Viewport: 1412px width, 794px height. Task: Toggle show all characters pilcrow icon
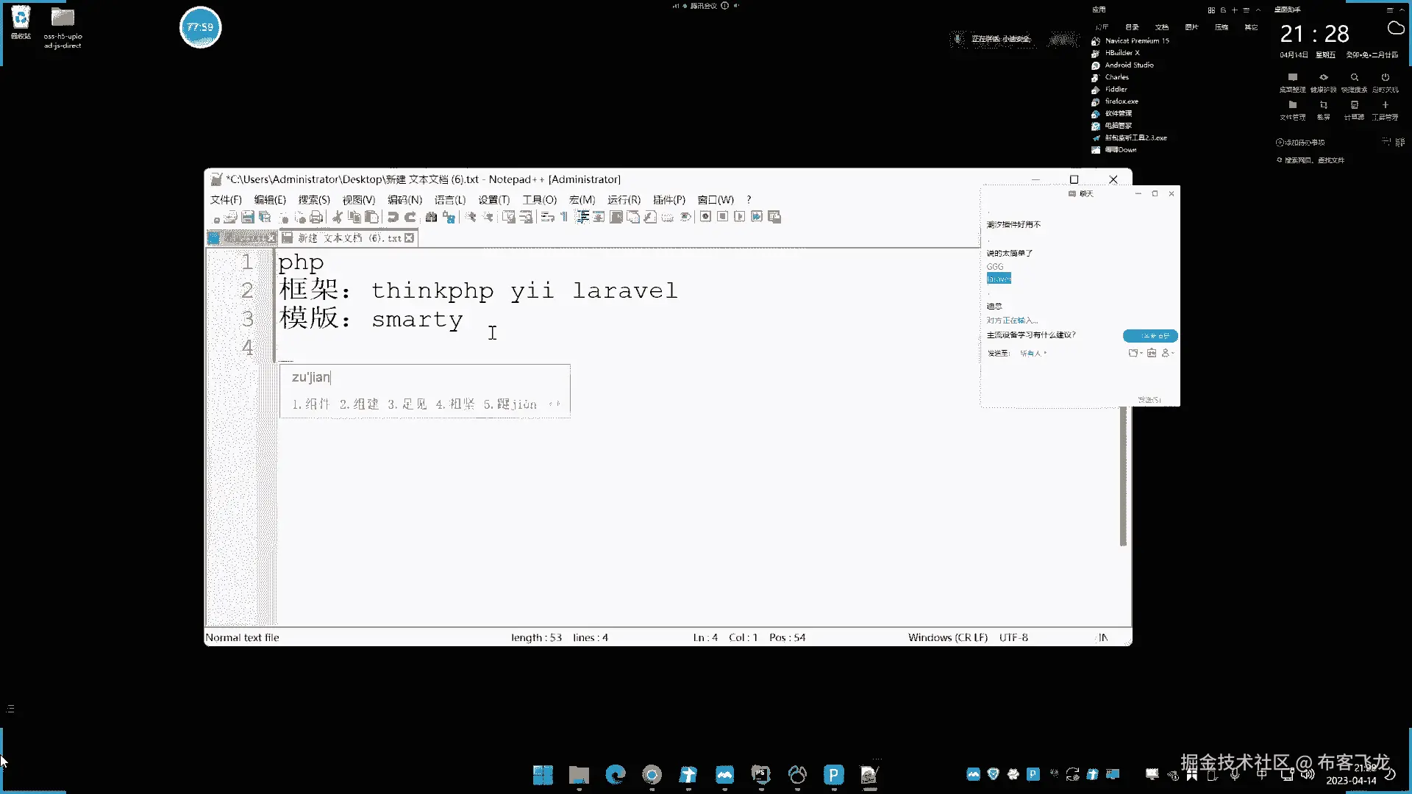(x=564, y=217)
